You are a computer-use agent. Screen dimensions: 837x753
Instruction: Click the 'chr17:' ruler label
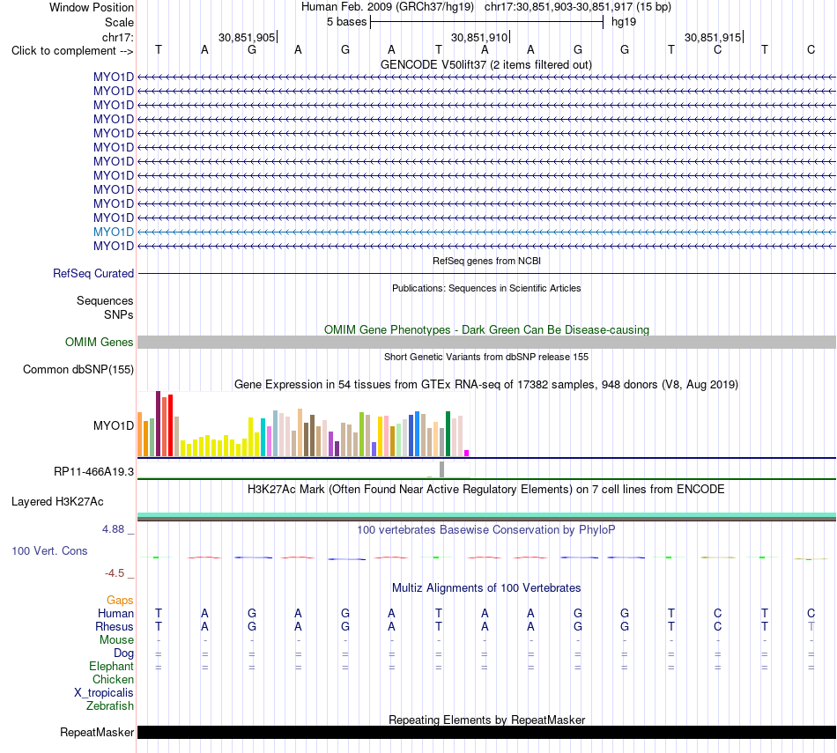(x=117, y=37)
